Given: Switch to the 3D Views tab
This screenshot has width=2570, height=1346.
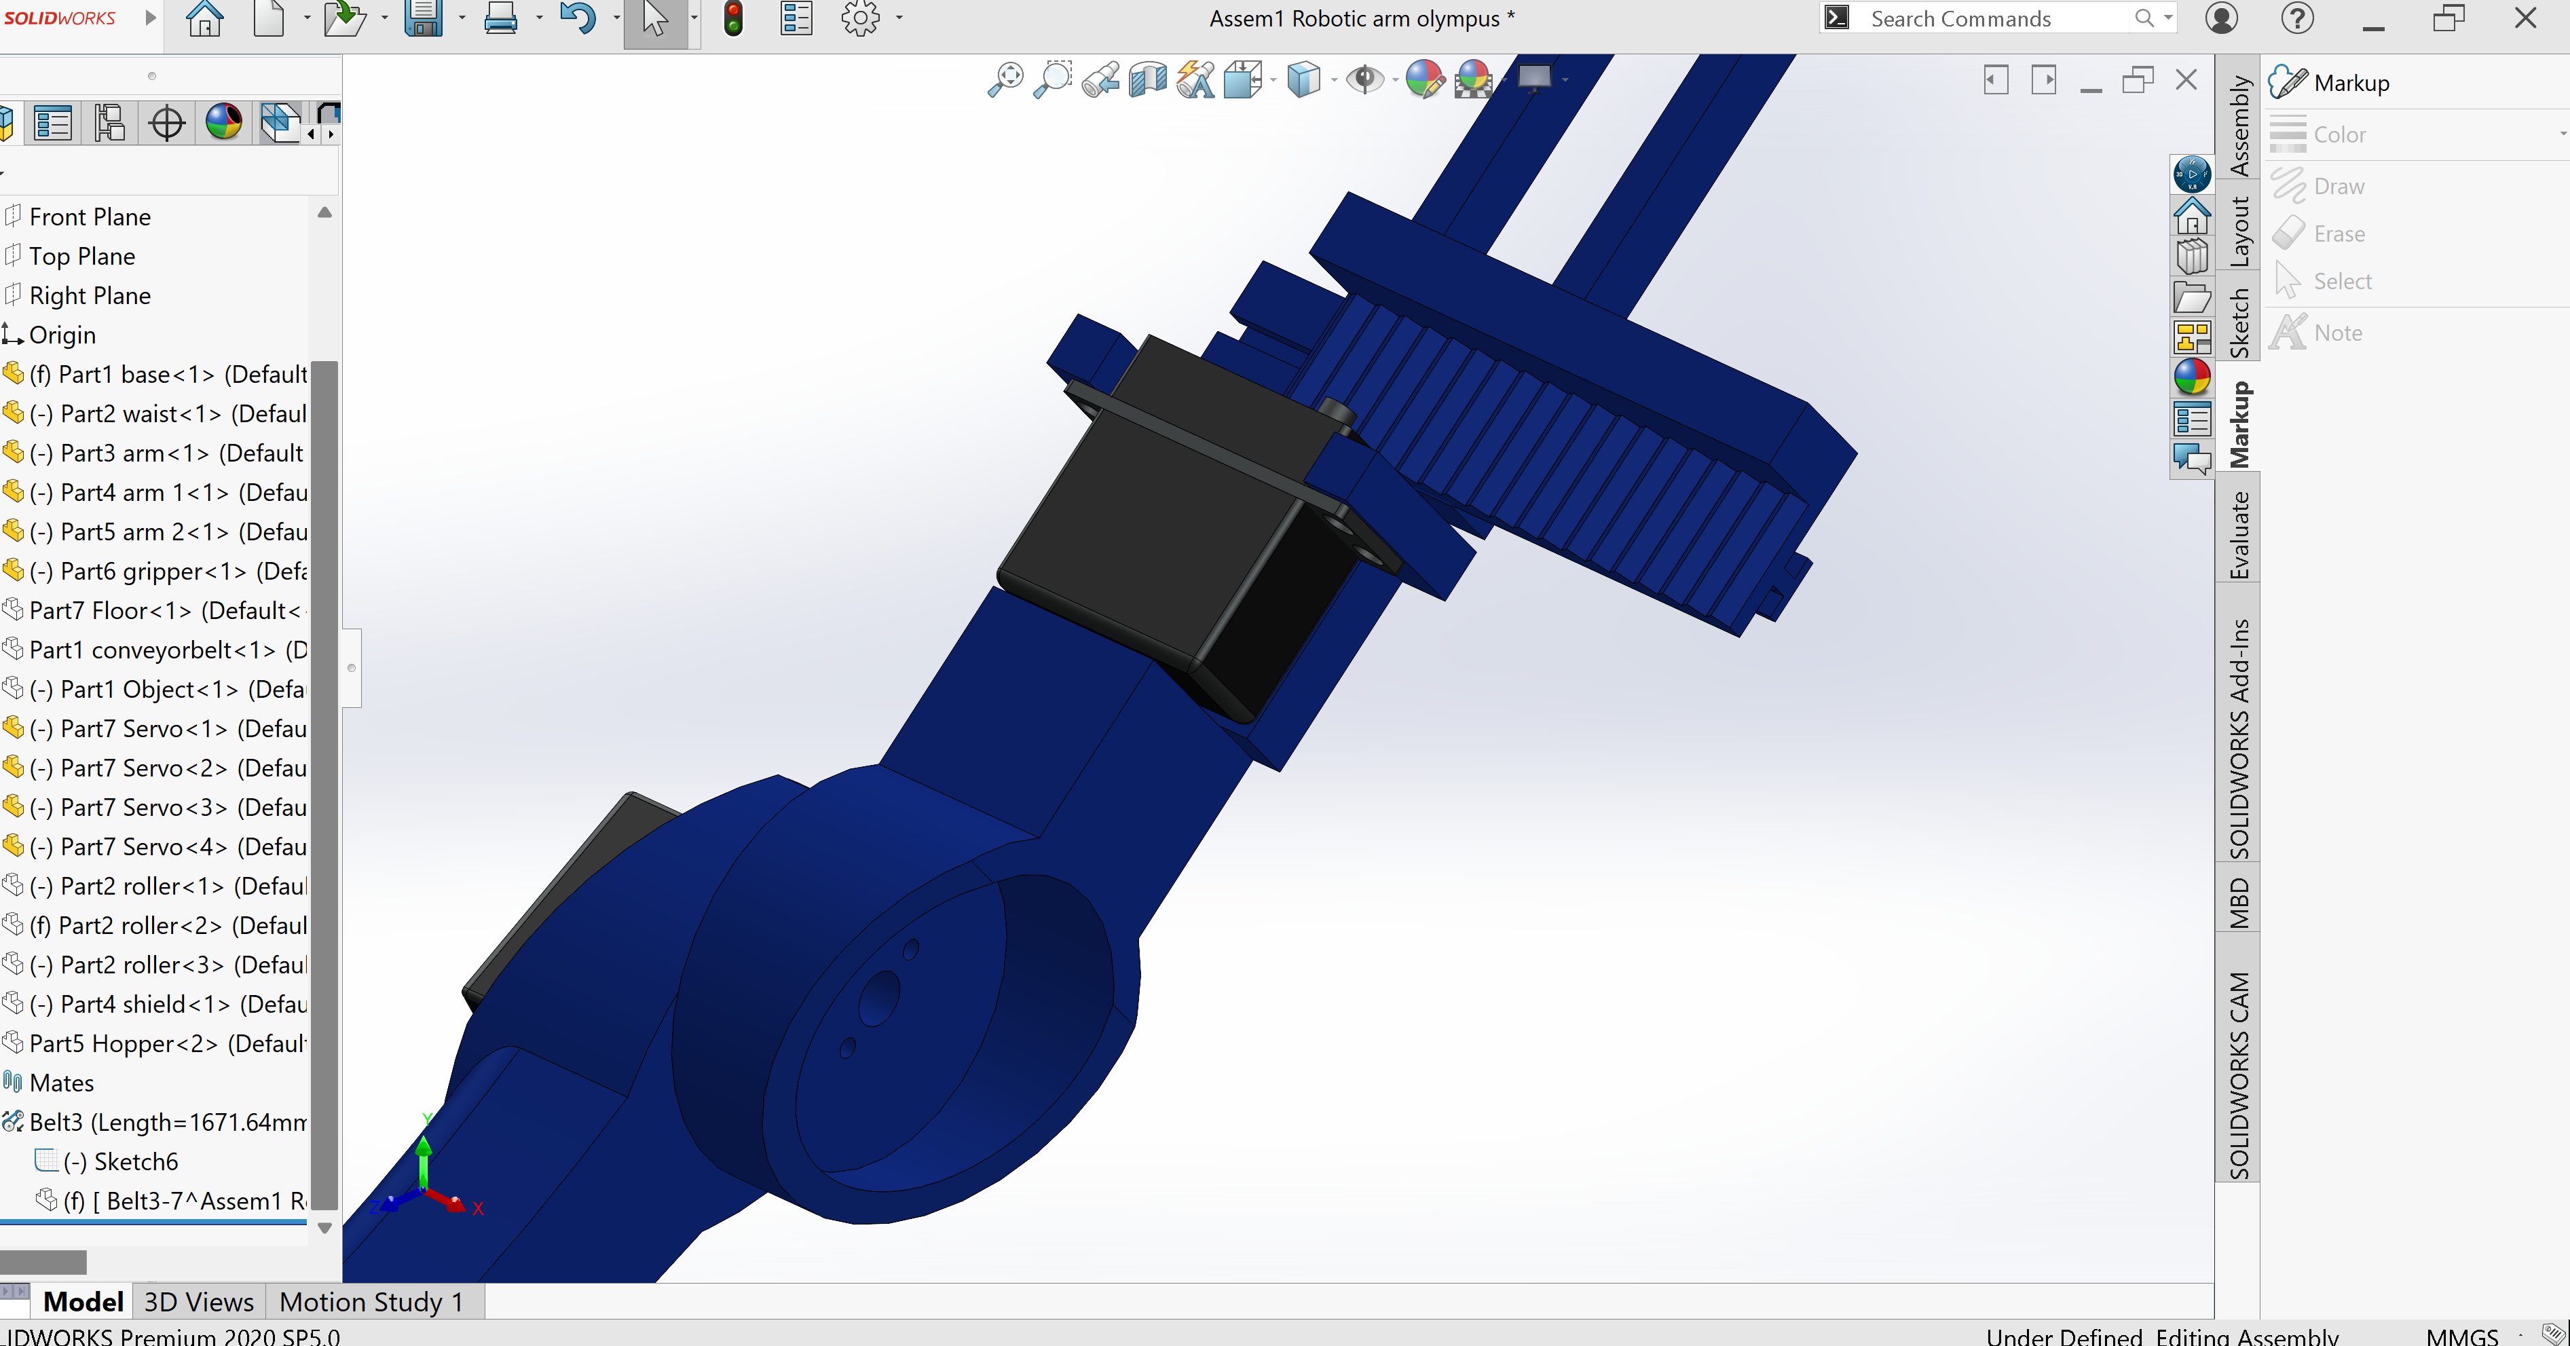Looking at the screenshot, I should click(x=198, y=1302).
